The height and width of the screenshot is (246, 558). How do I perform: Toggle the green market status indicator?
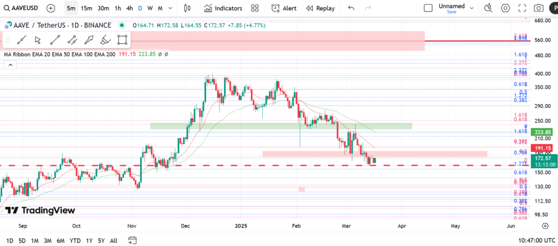pos(120,26)
